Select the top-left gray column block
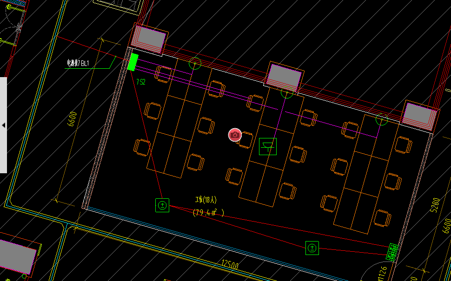The width and height of the screenshot is (451, 281). tap(149, 39)
